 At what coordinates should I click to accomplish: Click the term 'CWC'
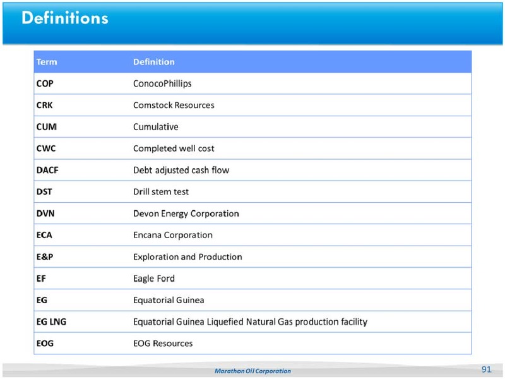pos(46,148)
